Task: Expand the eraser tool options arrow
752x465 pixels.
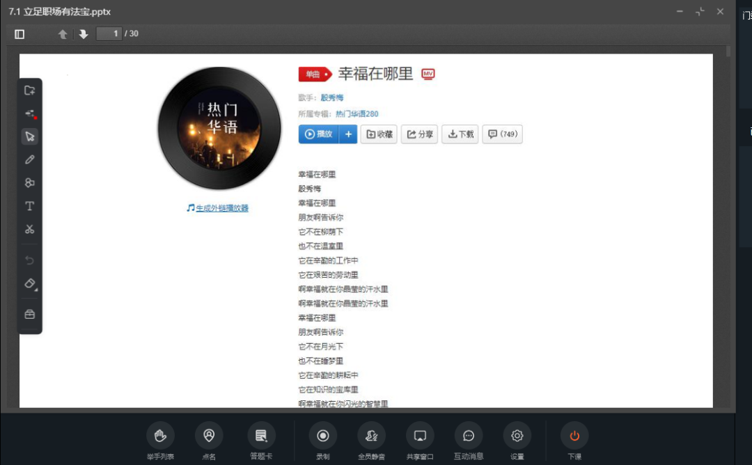Action: tap(36, 289)
